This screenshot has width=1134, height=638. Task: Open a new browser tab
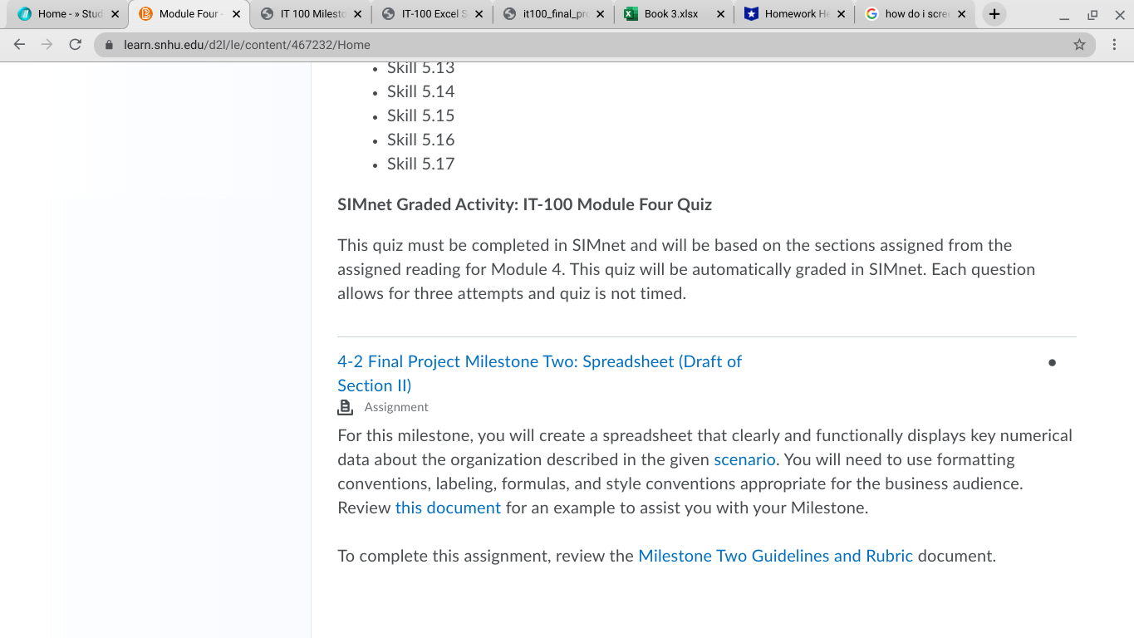point(994,13)
